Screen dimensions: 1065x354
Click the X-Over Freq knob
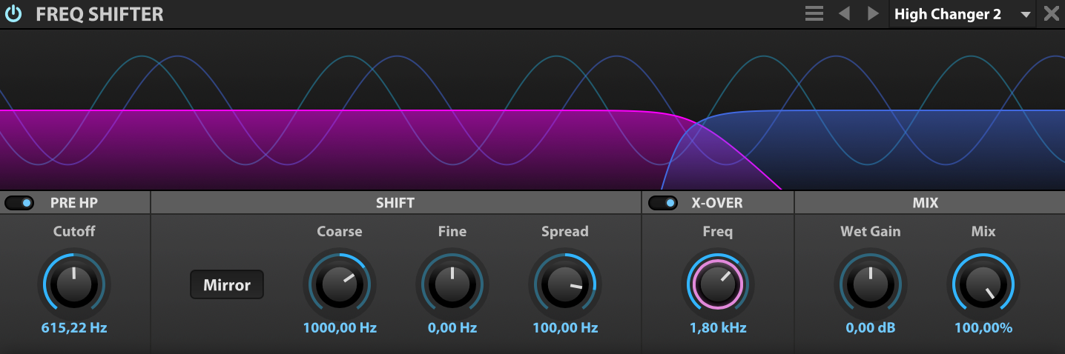tap(718, 284)
